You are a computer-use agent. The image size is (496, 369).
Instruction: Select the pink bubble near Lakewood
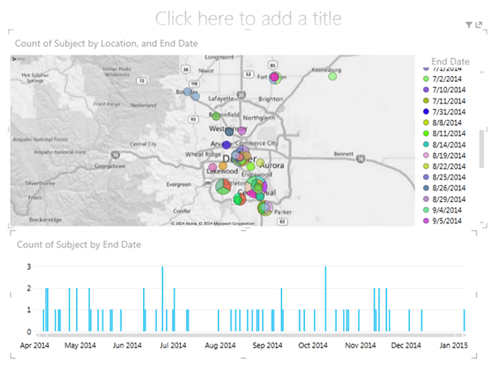coord(213,167)
